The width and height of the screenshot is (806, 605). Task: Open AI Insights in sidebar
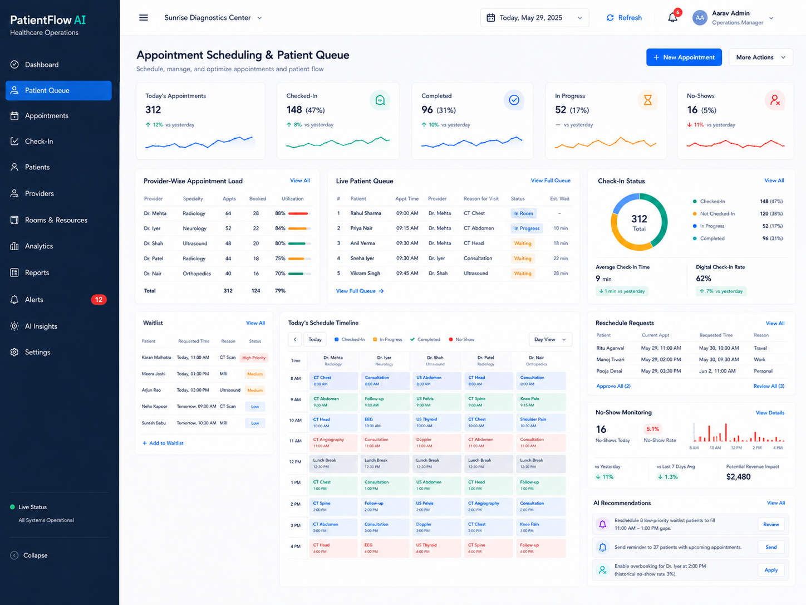[41, 326]
